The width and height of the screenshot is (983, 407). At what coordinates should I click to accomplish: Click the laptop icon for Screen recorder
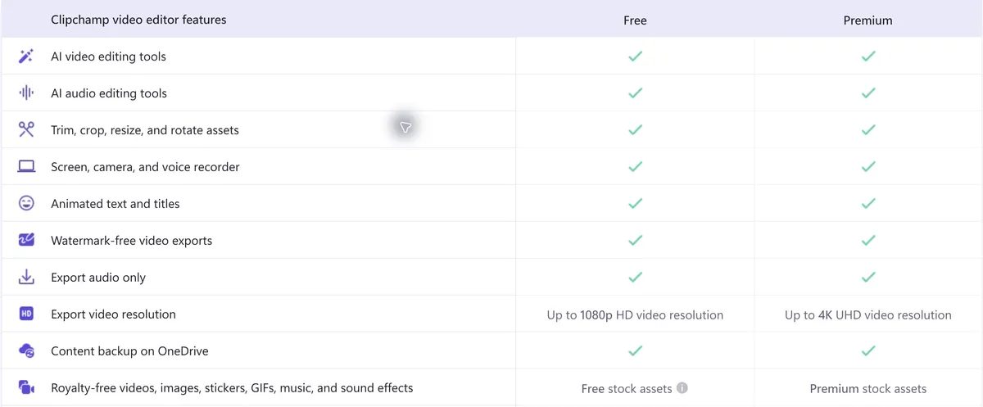pos(26,166)
